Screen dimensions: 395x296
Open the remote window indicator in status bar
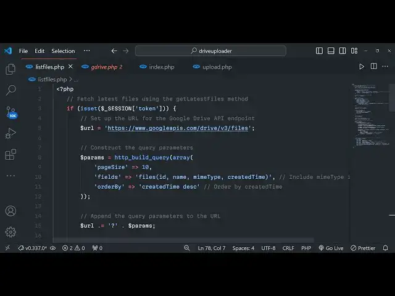pos(7,248)
